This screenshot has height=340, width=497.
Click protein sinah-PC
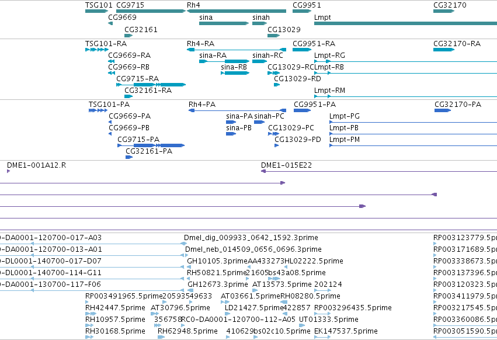[x=269, y=116]
